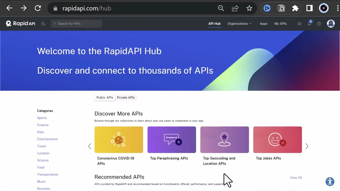Open the Chrome profile avatar
Viewport: 340px width, 191px height.
tap(324, 8)
